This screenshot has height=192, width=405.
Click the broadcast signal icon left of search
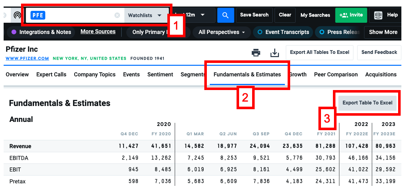coord(17,15)
